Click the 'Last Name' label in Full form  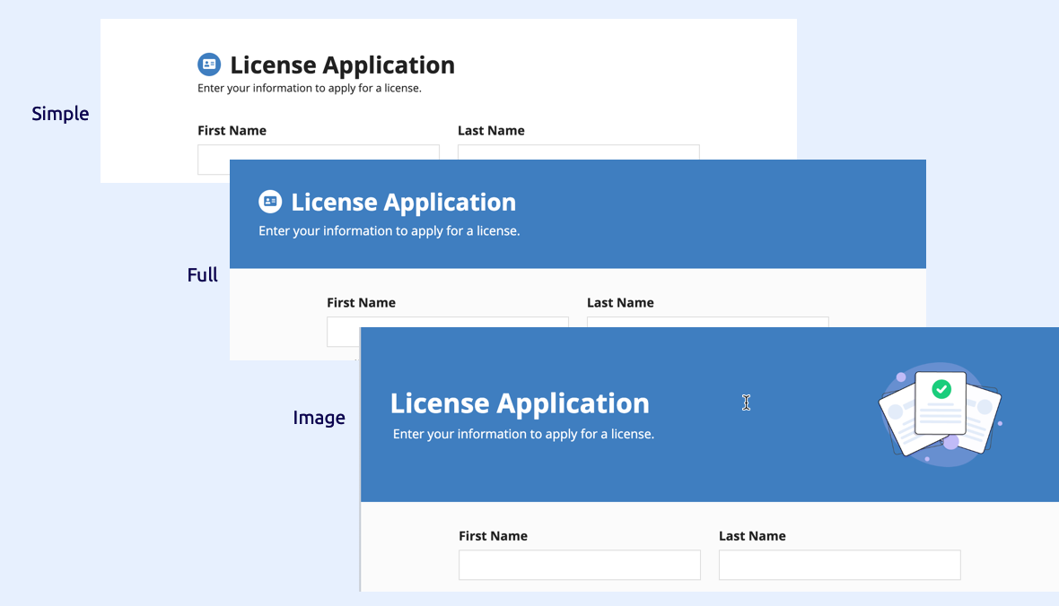pyautogui.click(x=620, y=302)
